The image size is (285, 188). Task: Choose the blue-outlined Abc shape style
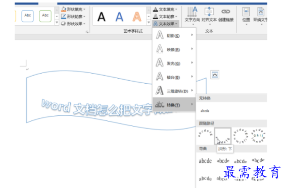[27, 16]
